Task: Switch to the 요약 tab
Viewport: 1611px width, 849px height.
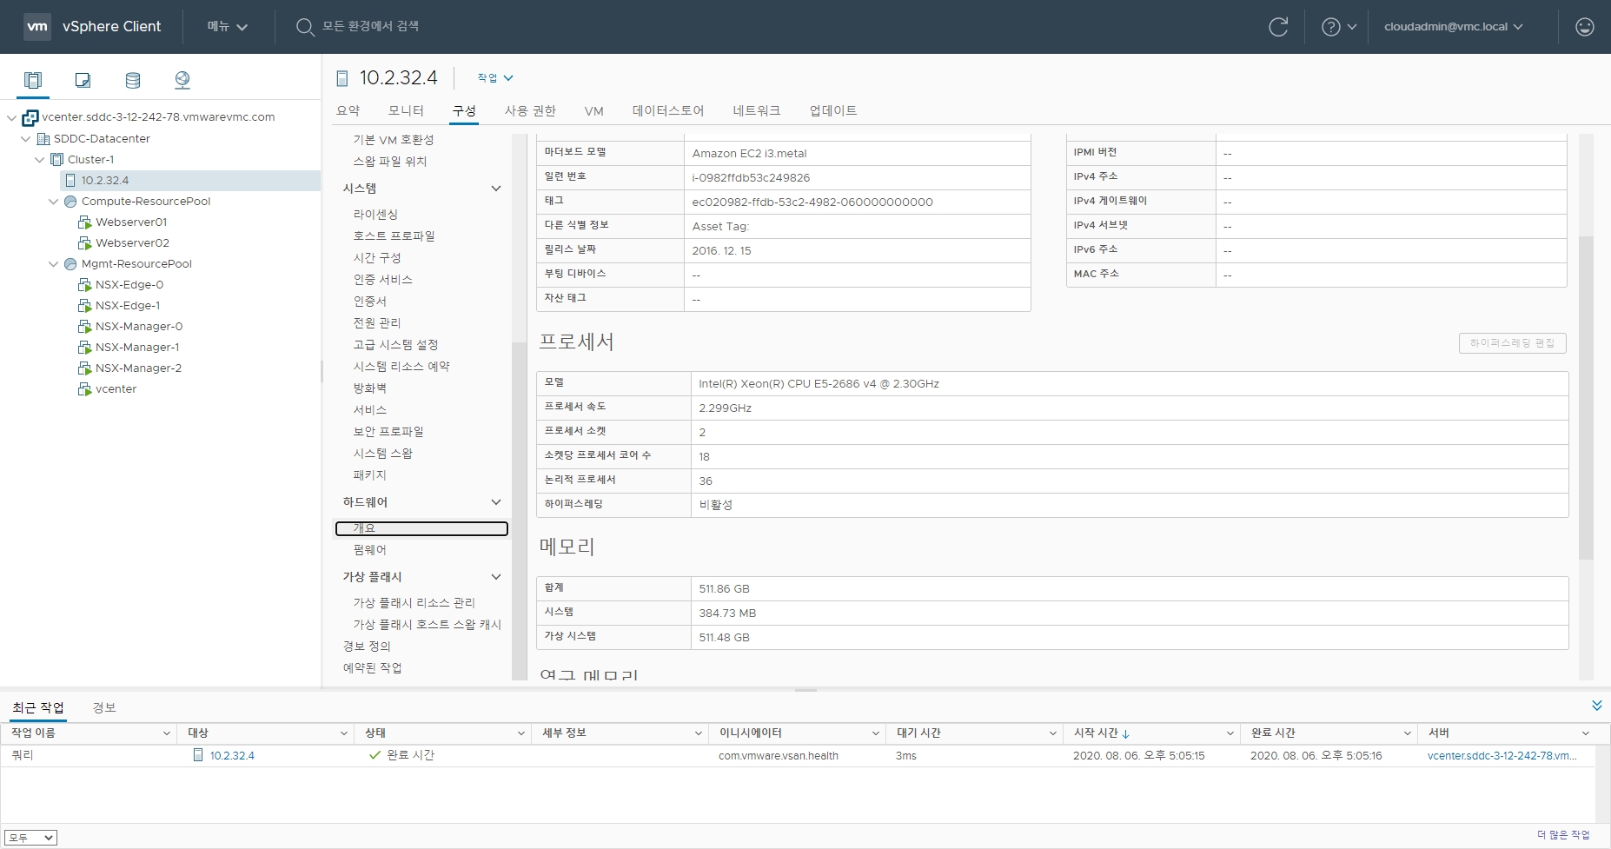Action: pos(348,110)
